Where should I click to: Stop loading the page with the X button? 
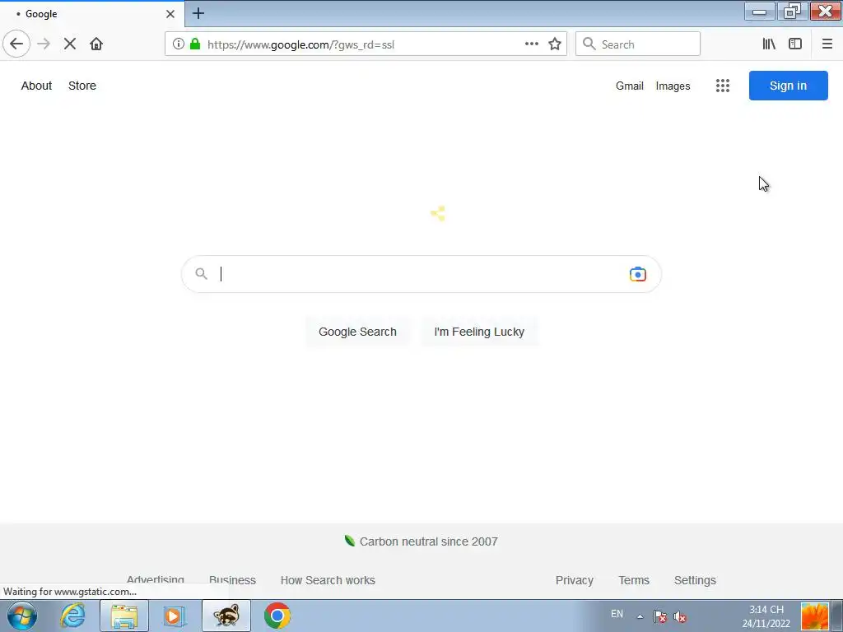tap(70, 44)
